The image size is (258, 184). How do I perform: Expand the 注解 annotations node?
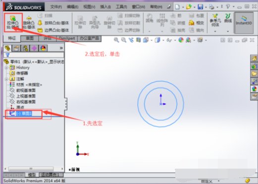pyautogui.click(x=6, y=79)
